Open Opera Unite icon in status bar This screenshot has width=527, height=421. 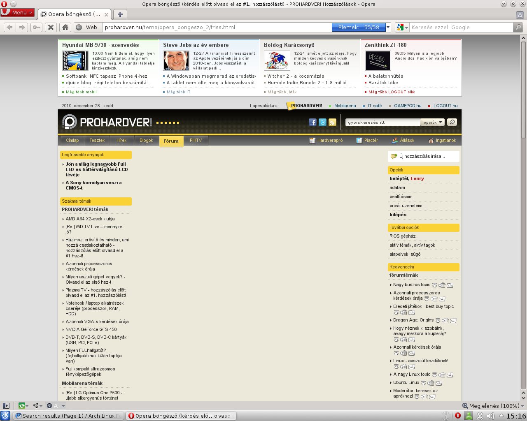click(x=36, y=406)
